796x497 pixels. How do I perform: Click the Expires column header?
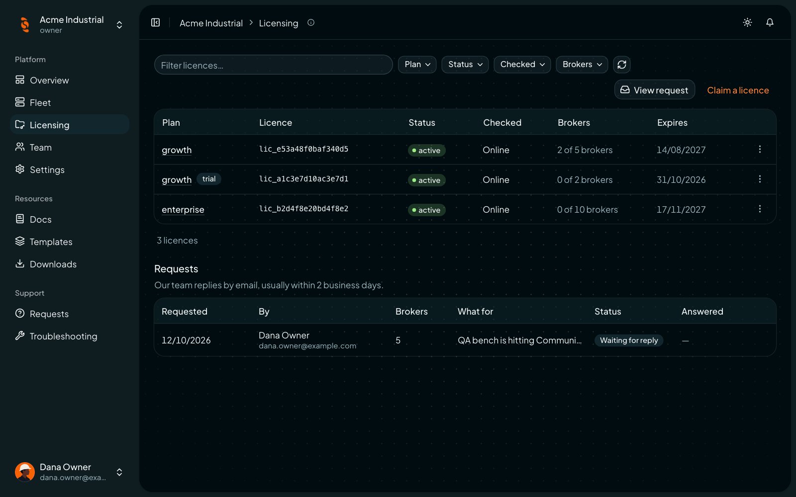coord(672,123)
